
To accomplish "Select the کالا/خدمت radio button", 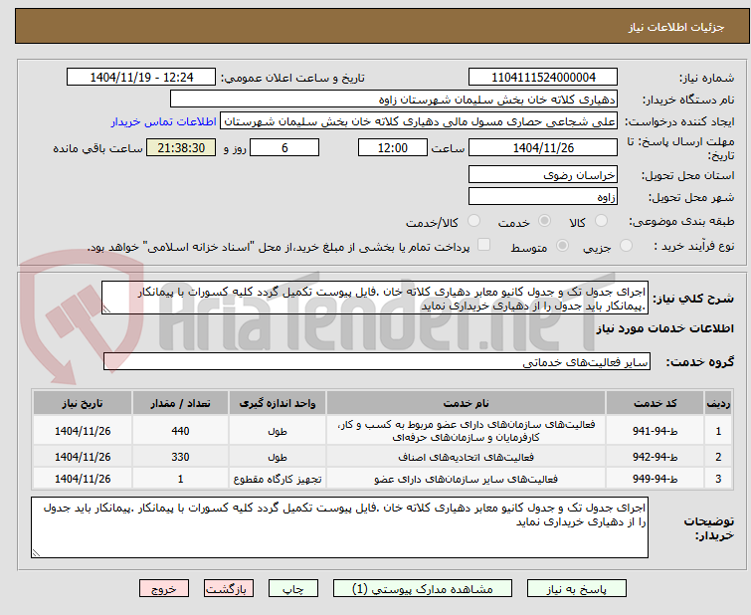I will pyautogui.click(x=473, y=221).
